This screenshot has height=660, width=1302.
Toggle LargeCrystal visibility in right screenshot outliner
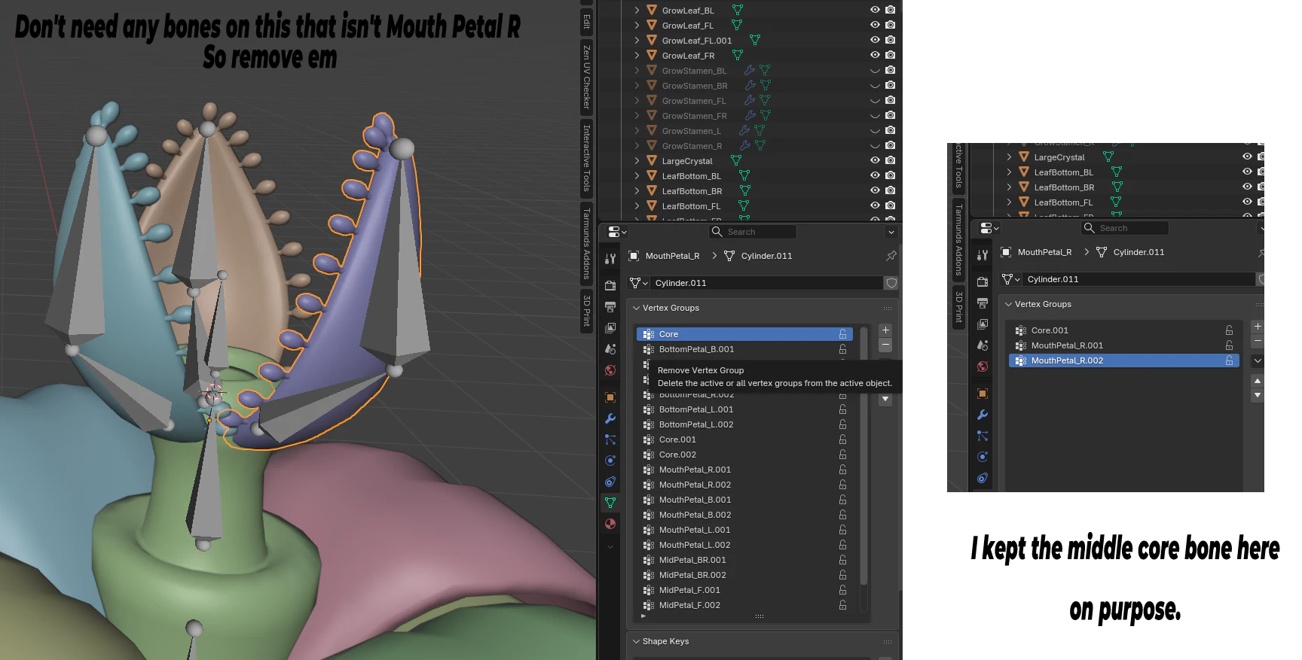[1247, 157]
